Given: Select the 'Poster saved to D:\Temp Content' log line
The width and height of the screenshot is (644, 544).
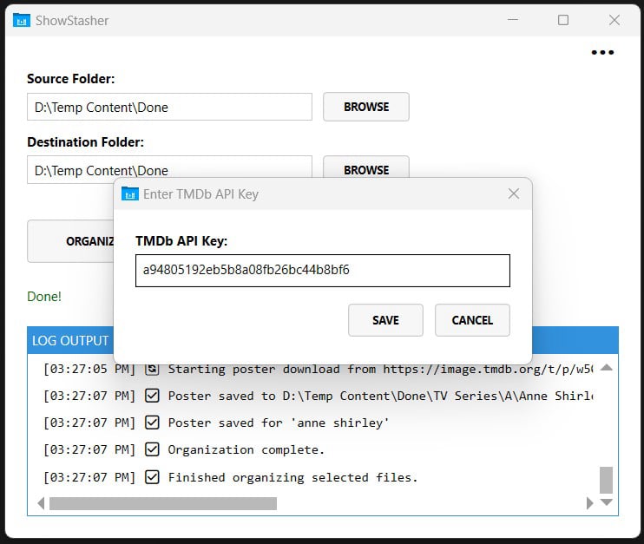Looking at the screenshot, I should point(380,396).
